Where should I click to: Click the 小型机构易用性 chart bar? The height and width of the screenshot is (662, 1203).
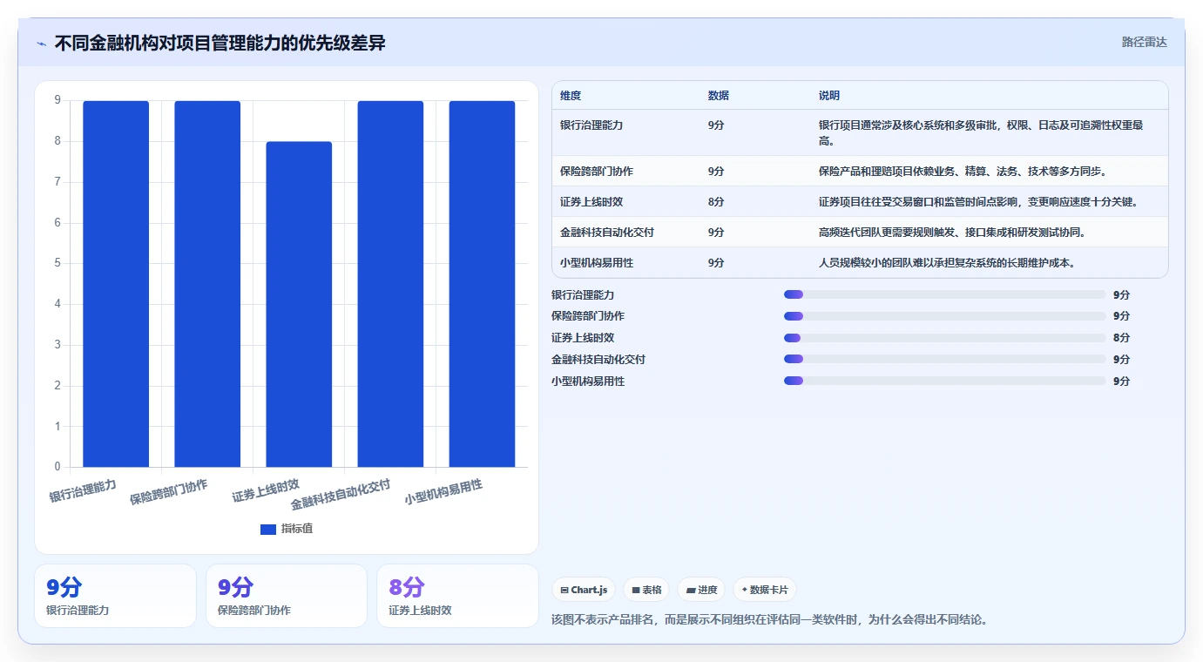coord(482,284)
